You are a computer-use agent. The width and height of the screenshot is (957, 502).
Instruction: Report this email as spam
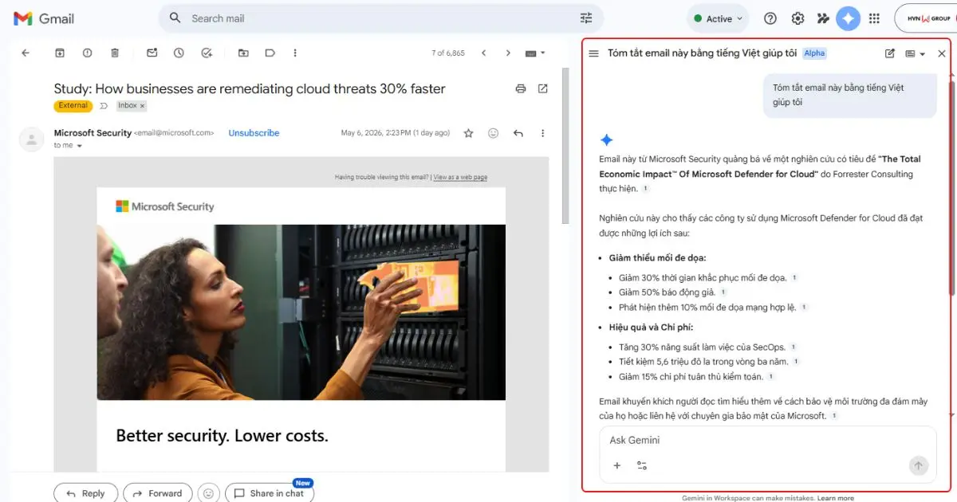click(x=87, y=53)
